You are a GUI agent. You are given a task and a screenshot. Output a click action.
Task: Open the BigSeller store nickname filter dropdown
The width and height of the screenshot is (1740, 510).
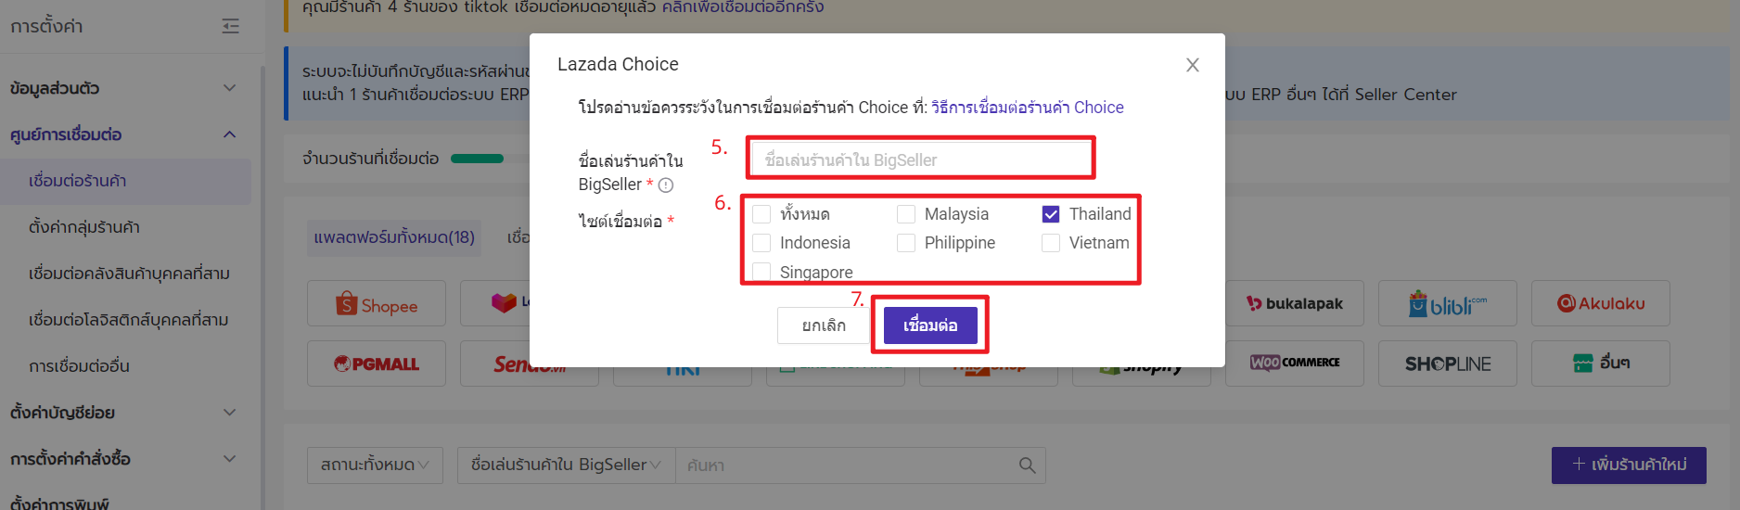(566, 465)
